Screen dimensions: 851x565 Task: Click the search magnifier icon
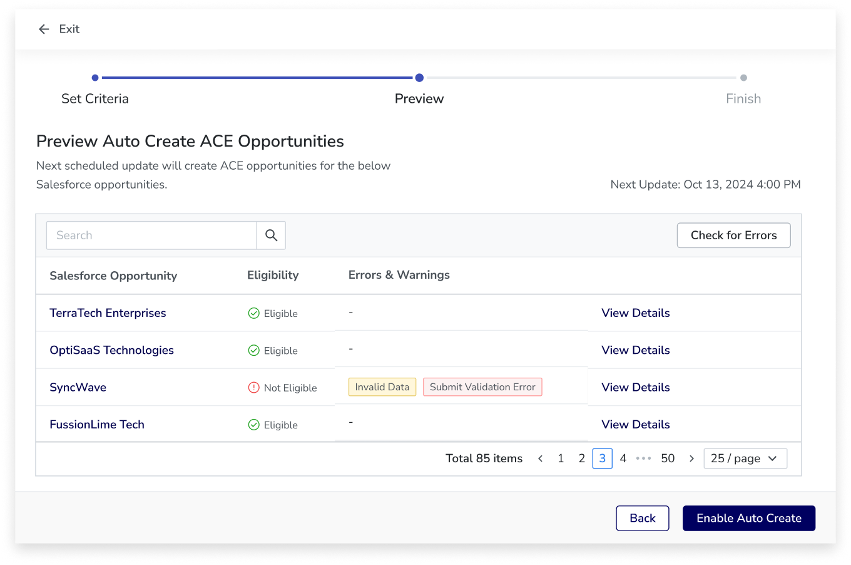[271, 235]
